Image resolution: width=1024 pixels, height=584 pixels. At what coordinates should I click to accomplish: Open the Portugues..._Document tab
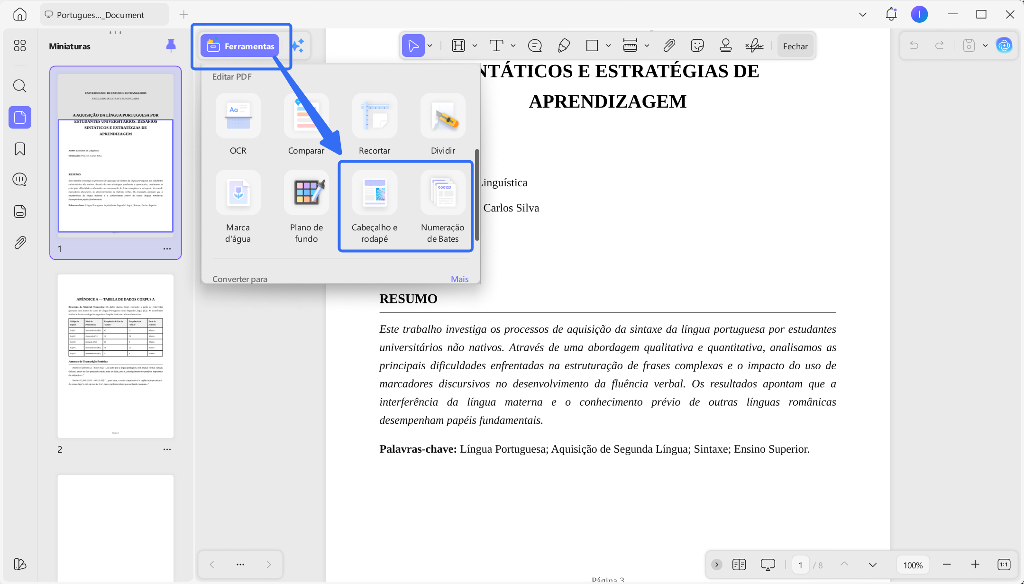click(104, 15)
